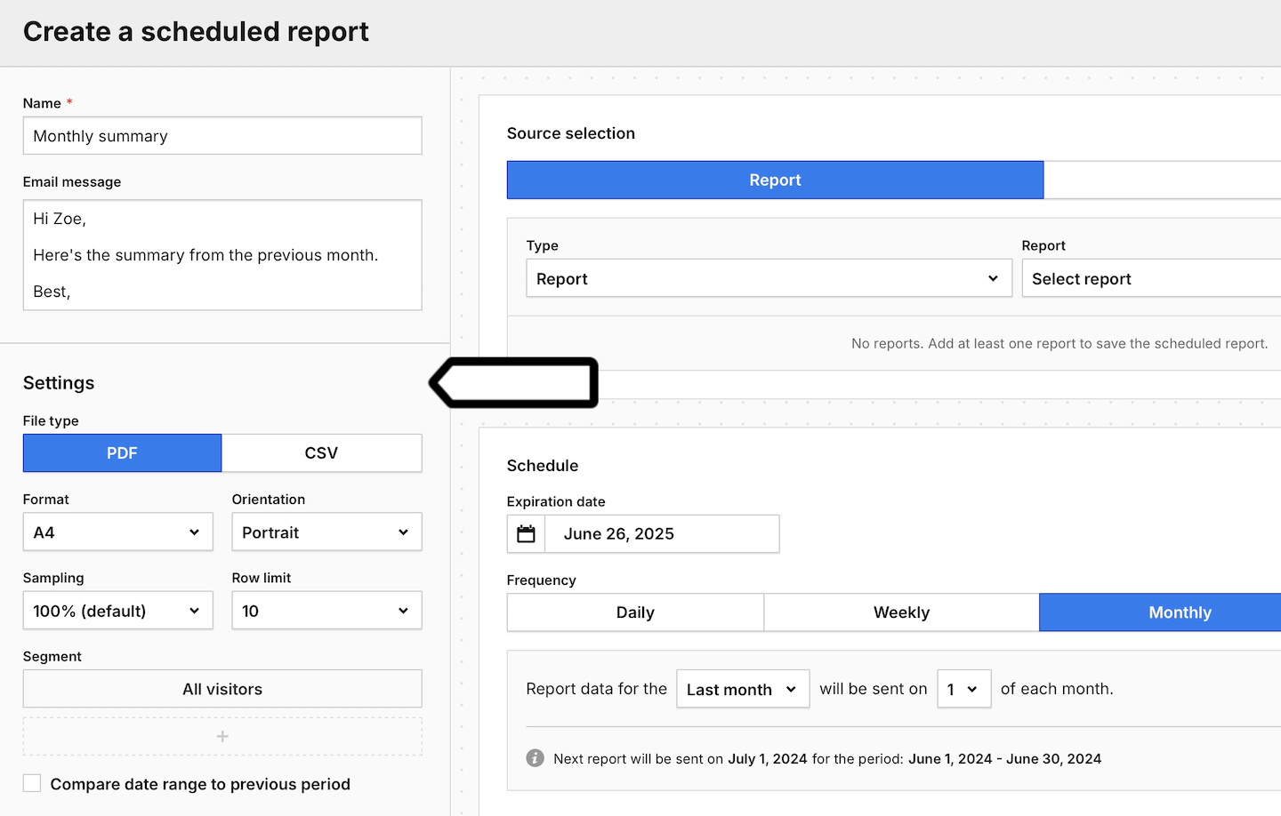Click the 'Email message' label
Screen dimensions: 1281x816
coord(72,181)
